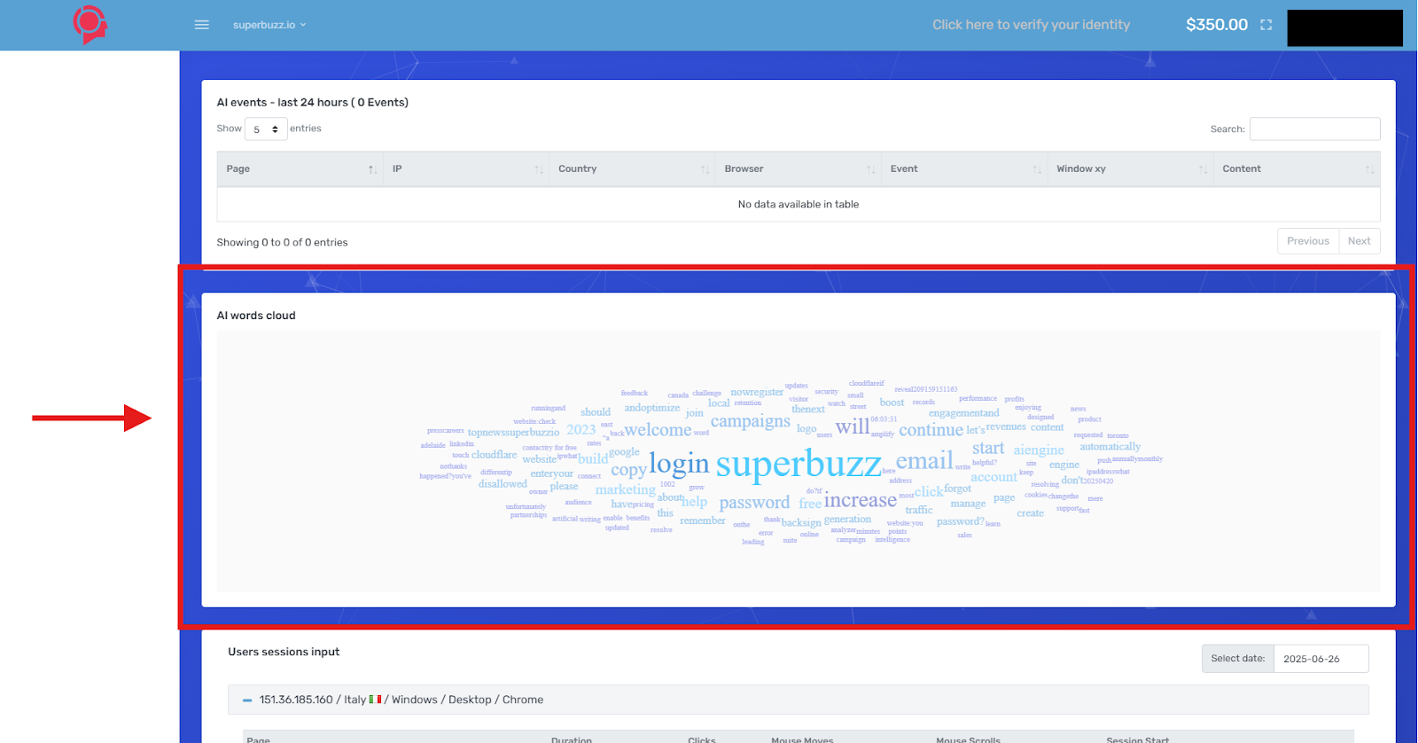Click the $350.00 balance amount
Viewport: 1418px width, 743px height.
point(1217,25)
